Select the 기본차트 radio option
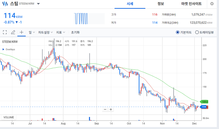 177,32
